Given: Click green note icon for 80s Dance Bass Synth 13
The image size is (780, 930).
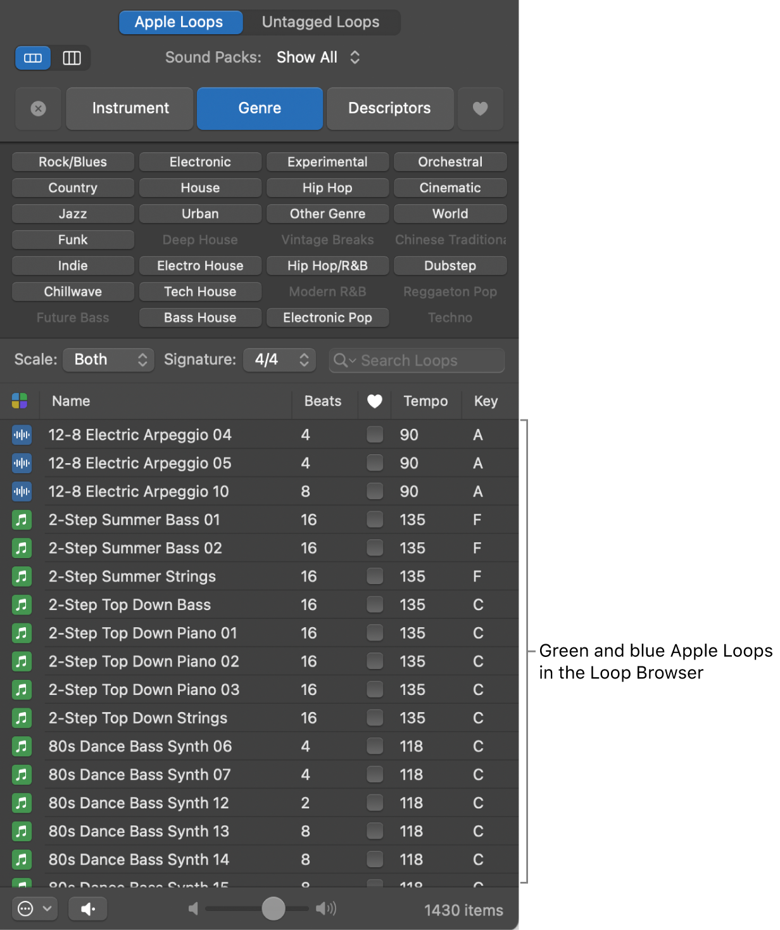Looking at the screenshot, I should tap(22, 831).
